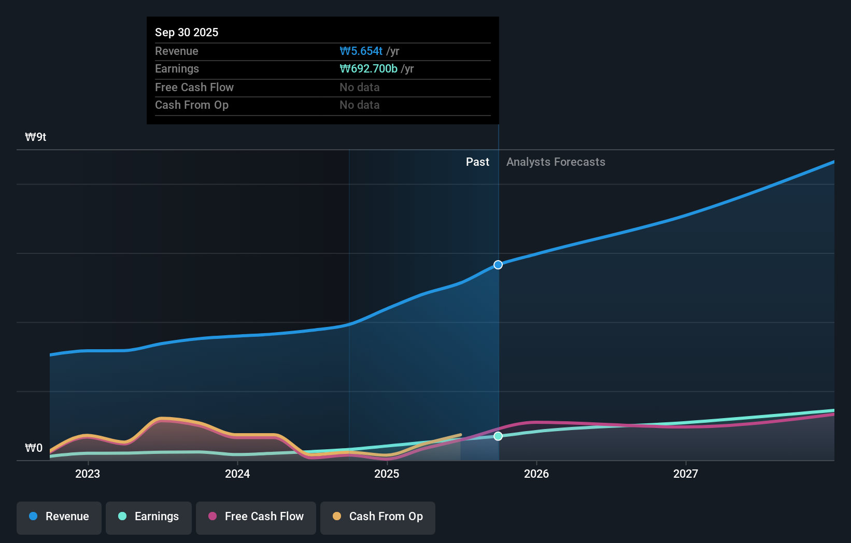Select the Earnings data point marker on the chart

pyautogui.click(x=498, y=436)
